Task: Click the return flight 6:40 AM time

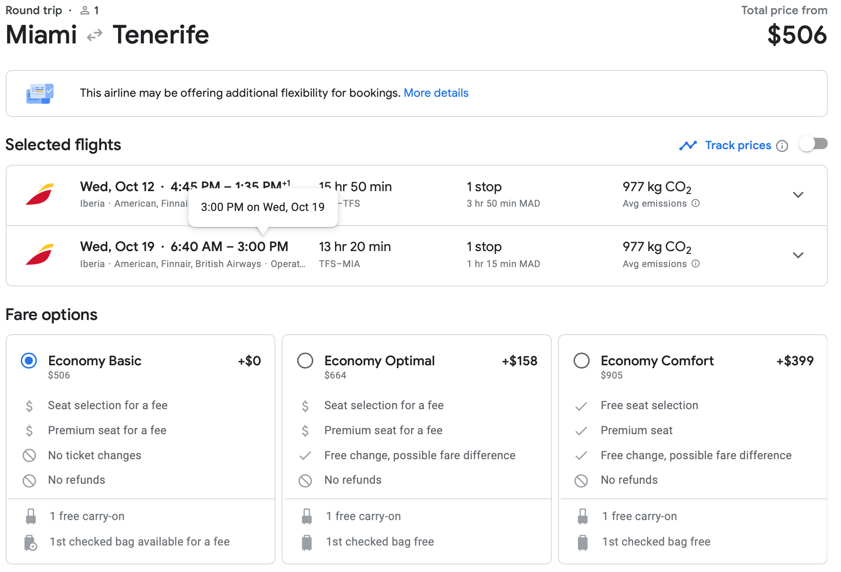Action: tap(196, 247)
